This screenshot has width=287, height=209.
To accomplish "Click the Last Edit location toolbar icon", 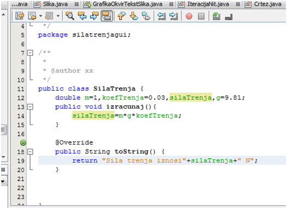I will pyautogui.click(x=20, y=16).
